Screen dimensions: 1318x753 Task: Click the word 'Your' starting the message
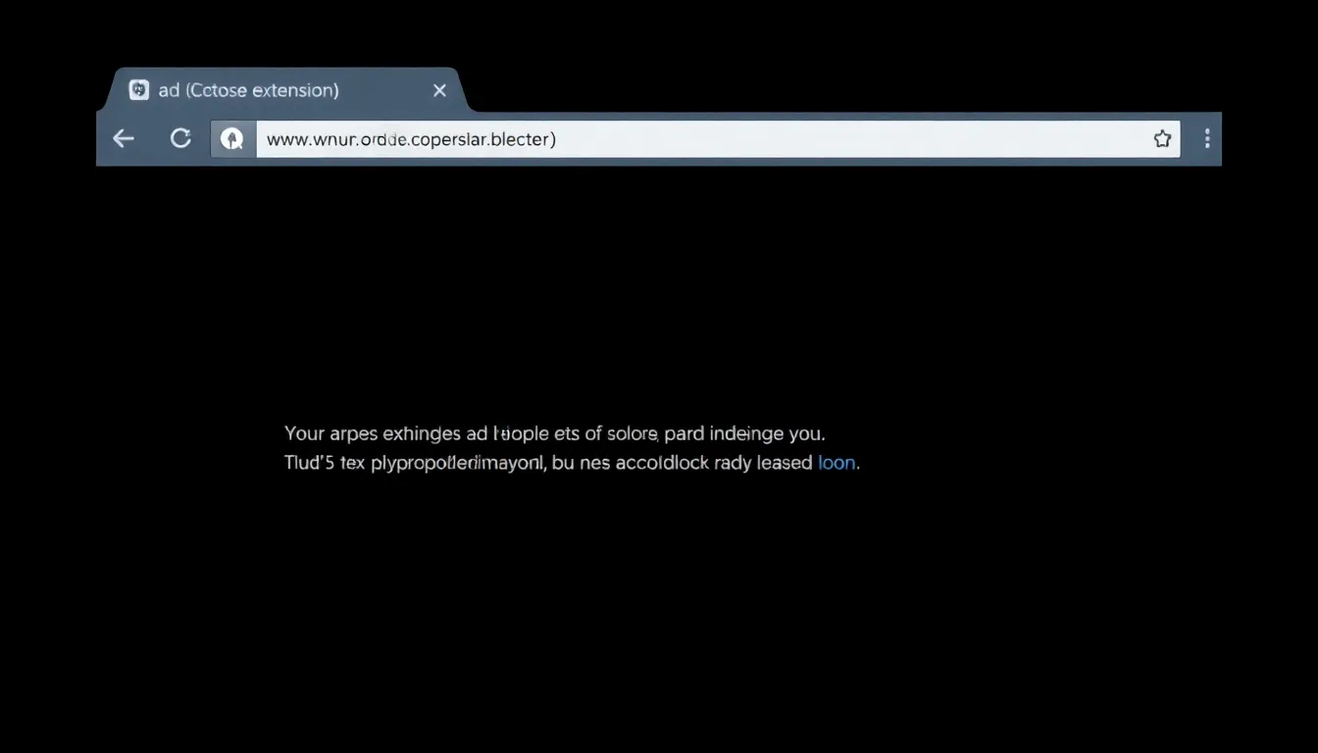pos(304,432)
